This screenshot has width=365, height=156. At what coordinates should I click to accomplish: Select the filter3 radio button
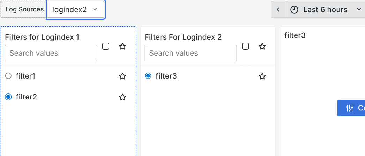(x=148, y=76)
